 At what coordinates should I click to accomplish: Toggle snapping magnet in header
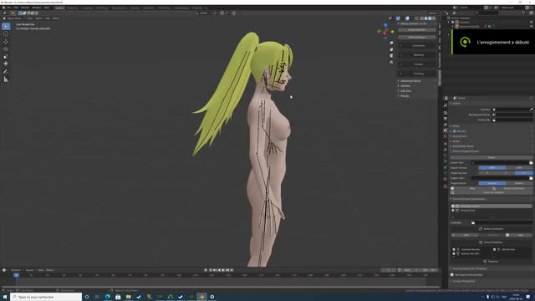tap(222, 13)
